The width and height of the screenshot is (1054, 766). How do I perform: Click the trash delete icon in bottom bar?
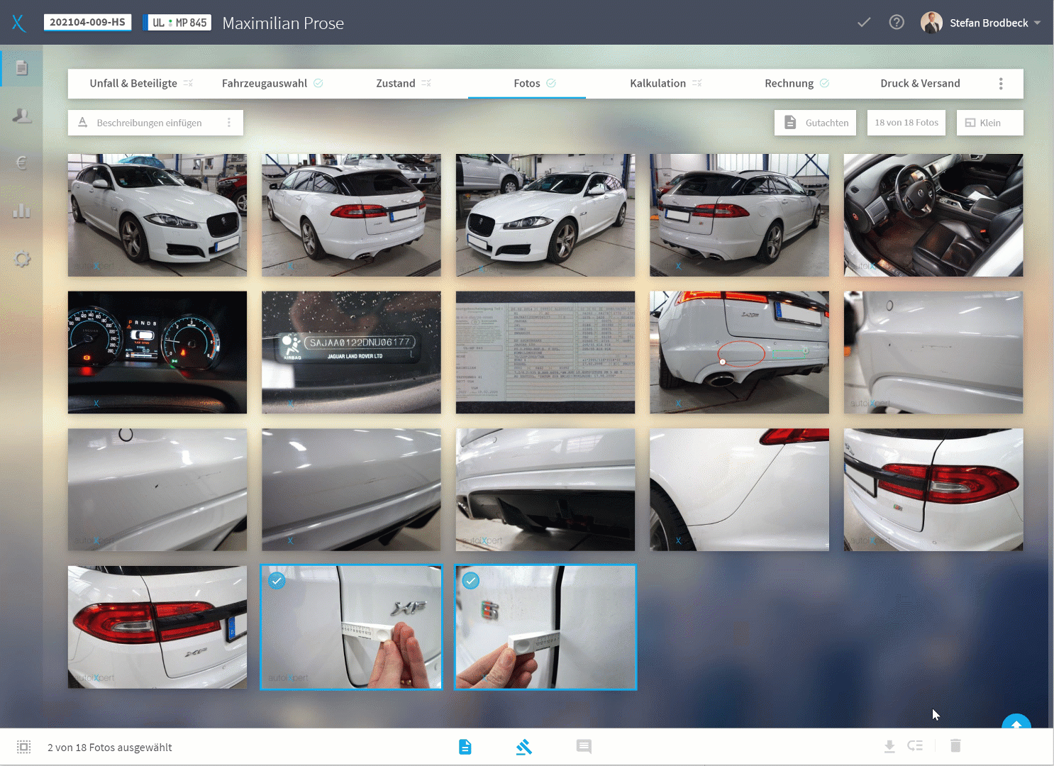pos(955,745)
